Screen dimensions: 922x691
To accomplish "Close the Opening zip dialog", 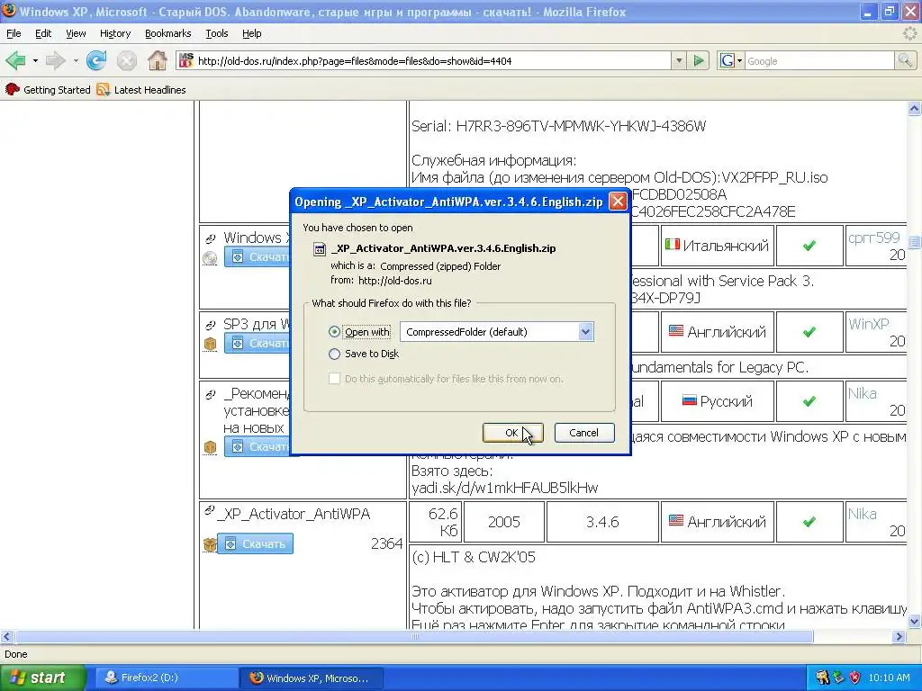I will (618, 202).
